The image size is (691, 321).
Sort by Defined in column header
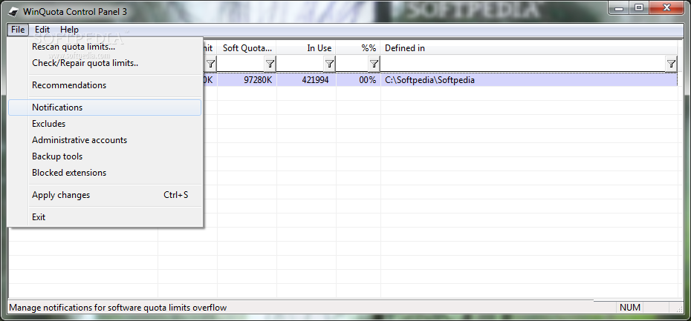(x=529, y=48)
